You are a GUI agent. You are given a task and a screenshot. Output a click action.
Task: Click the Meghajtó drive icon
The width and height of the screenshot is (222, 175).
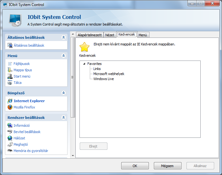coord(10,144)
